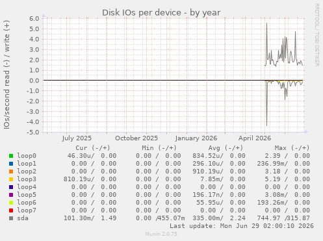Image resolution: width=323 pixels, height=241 pixels.
Task: Click the 'October 2025' axis label
Action: tap(136, 138)
